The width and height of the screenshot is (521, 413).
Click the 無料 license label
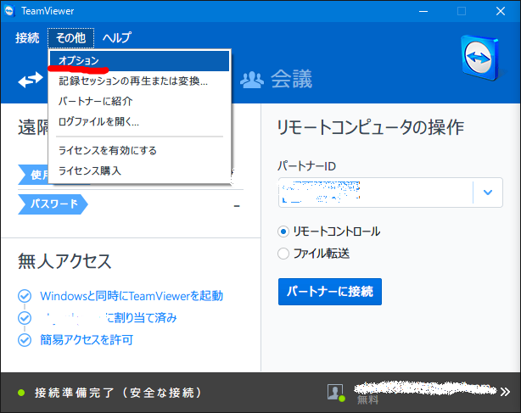point(367,400)
